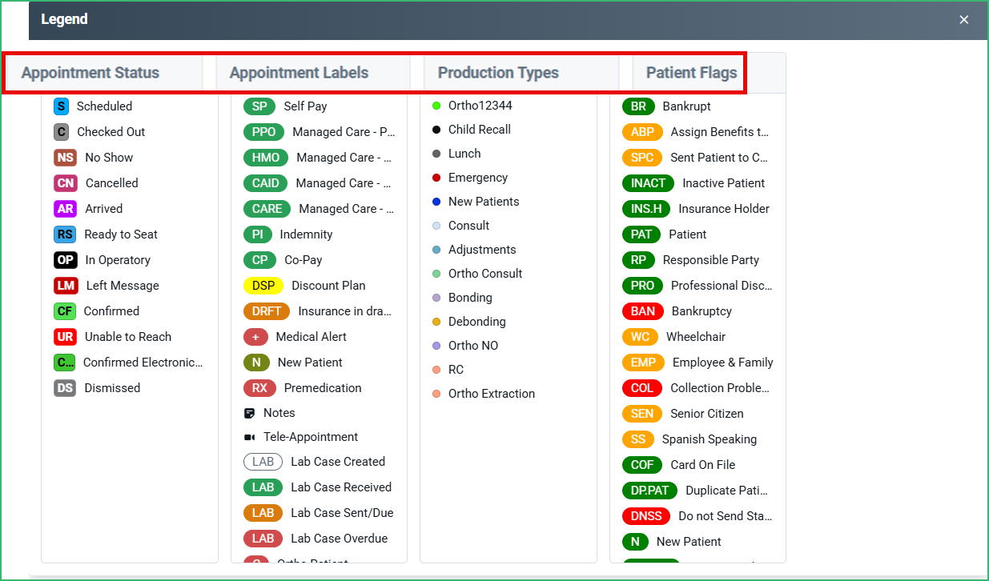
Task: Select the Appointment Labels header
Action: (299, 73)
